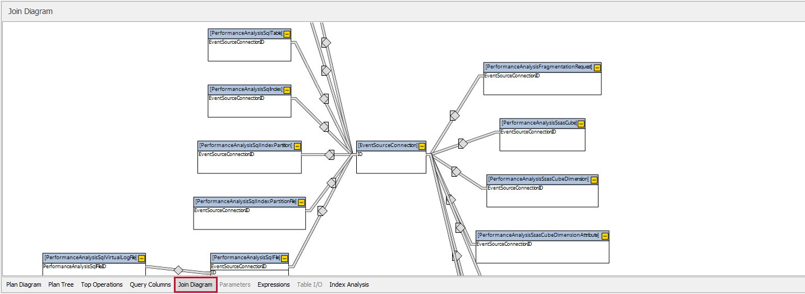Select the PerformanceAnalysisSqlIndexPartitionFile table header
Image resolution: width=805 pixels, height=294 pixels.
click(x=250, y=202)
